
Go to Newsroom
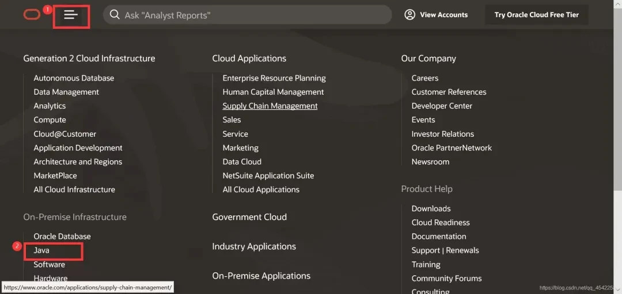(x=430, y=161)
